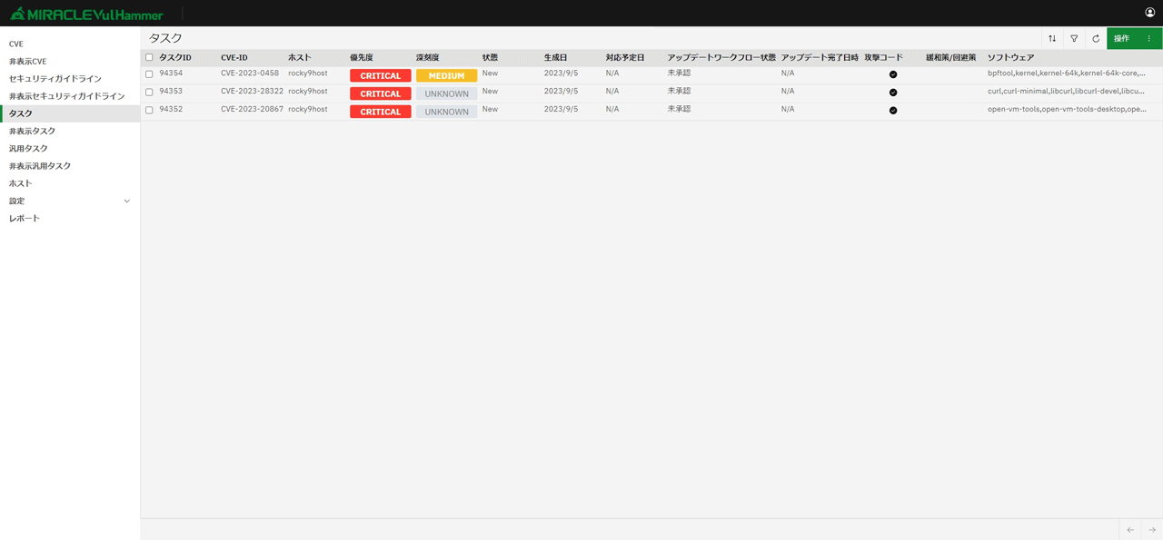The width and height of the screenshot is (1163, 540).
Task: Open the user account icon
Action: point(1149,13)
